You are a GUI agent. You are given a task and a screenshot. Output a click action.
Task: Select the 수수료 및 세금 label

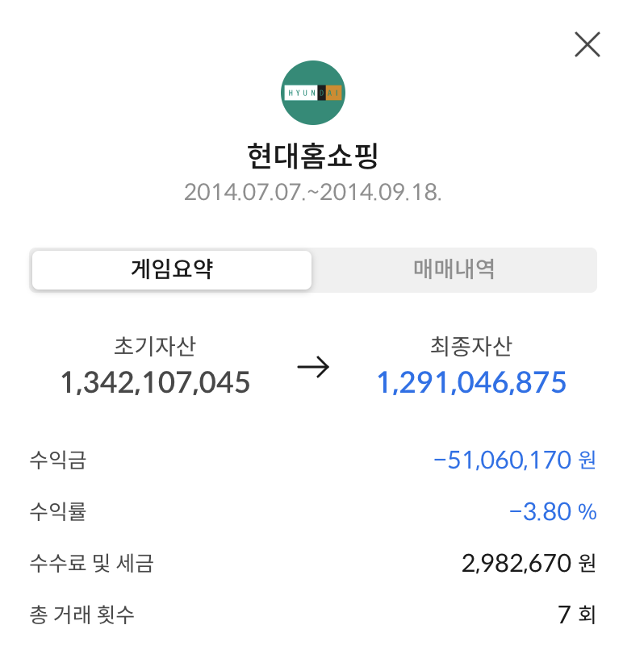(x=92, y=564)
